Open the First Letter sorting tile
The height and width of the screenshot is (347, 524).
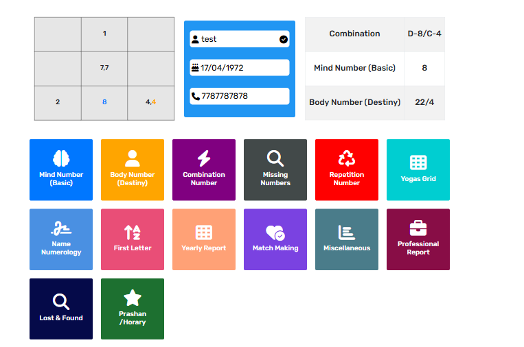pos(133,239)
